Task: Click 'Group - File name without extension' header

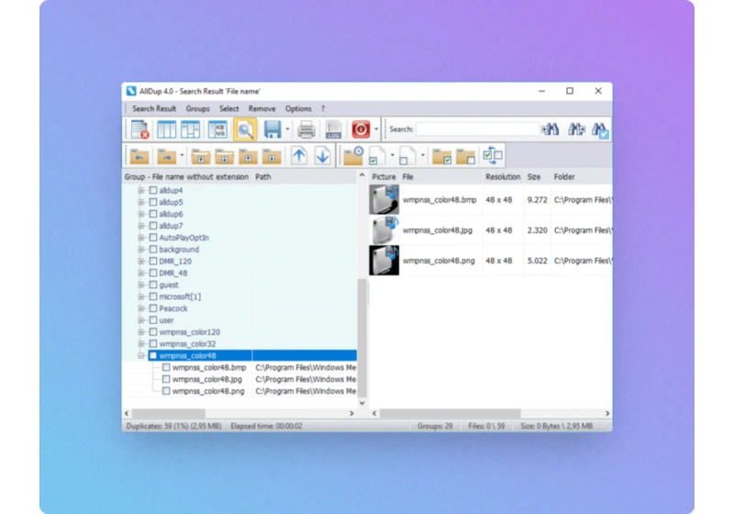Action: [187, 176]
